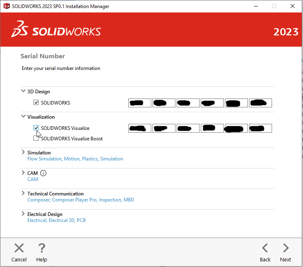The width and height of the screenshot is (303, 267).
Task: Expand the Simulation section
Action: point(23,152)
